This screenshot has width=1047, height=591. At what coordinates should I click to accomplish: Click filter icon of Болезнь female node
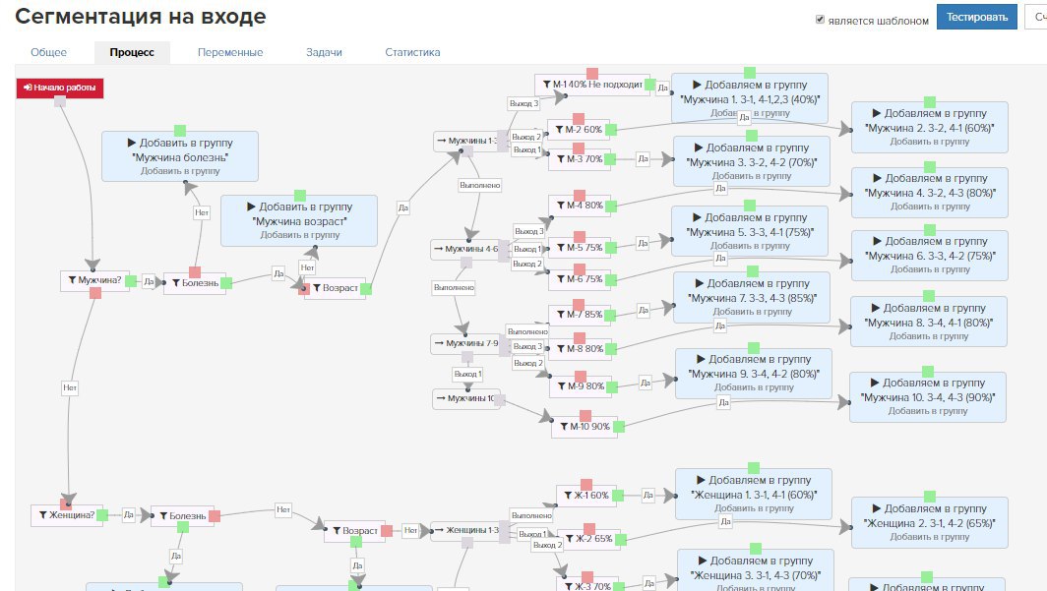click(x=163, y=516)
